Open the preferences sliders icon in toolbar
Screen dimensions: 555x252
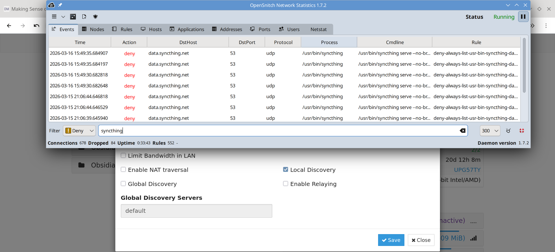click(73, 17)
